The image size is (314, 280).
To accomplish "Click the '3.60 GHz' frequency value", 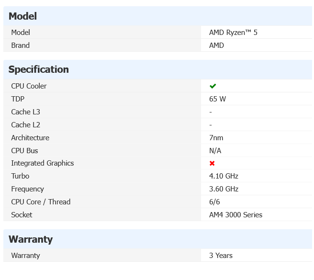I will (x=224, y=189).
